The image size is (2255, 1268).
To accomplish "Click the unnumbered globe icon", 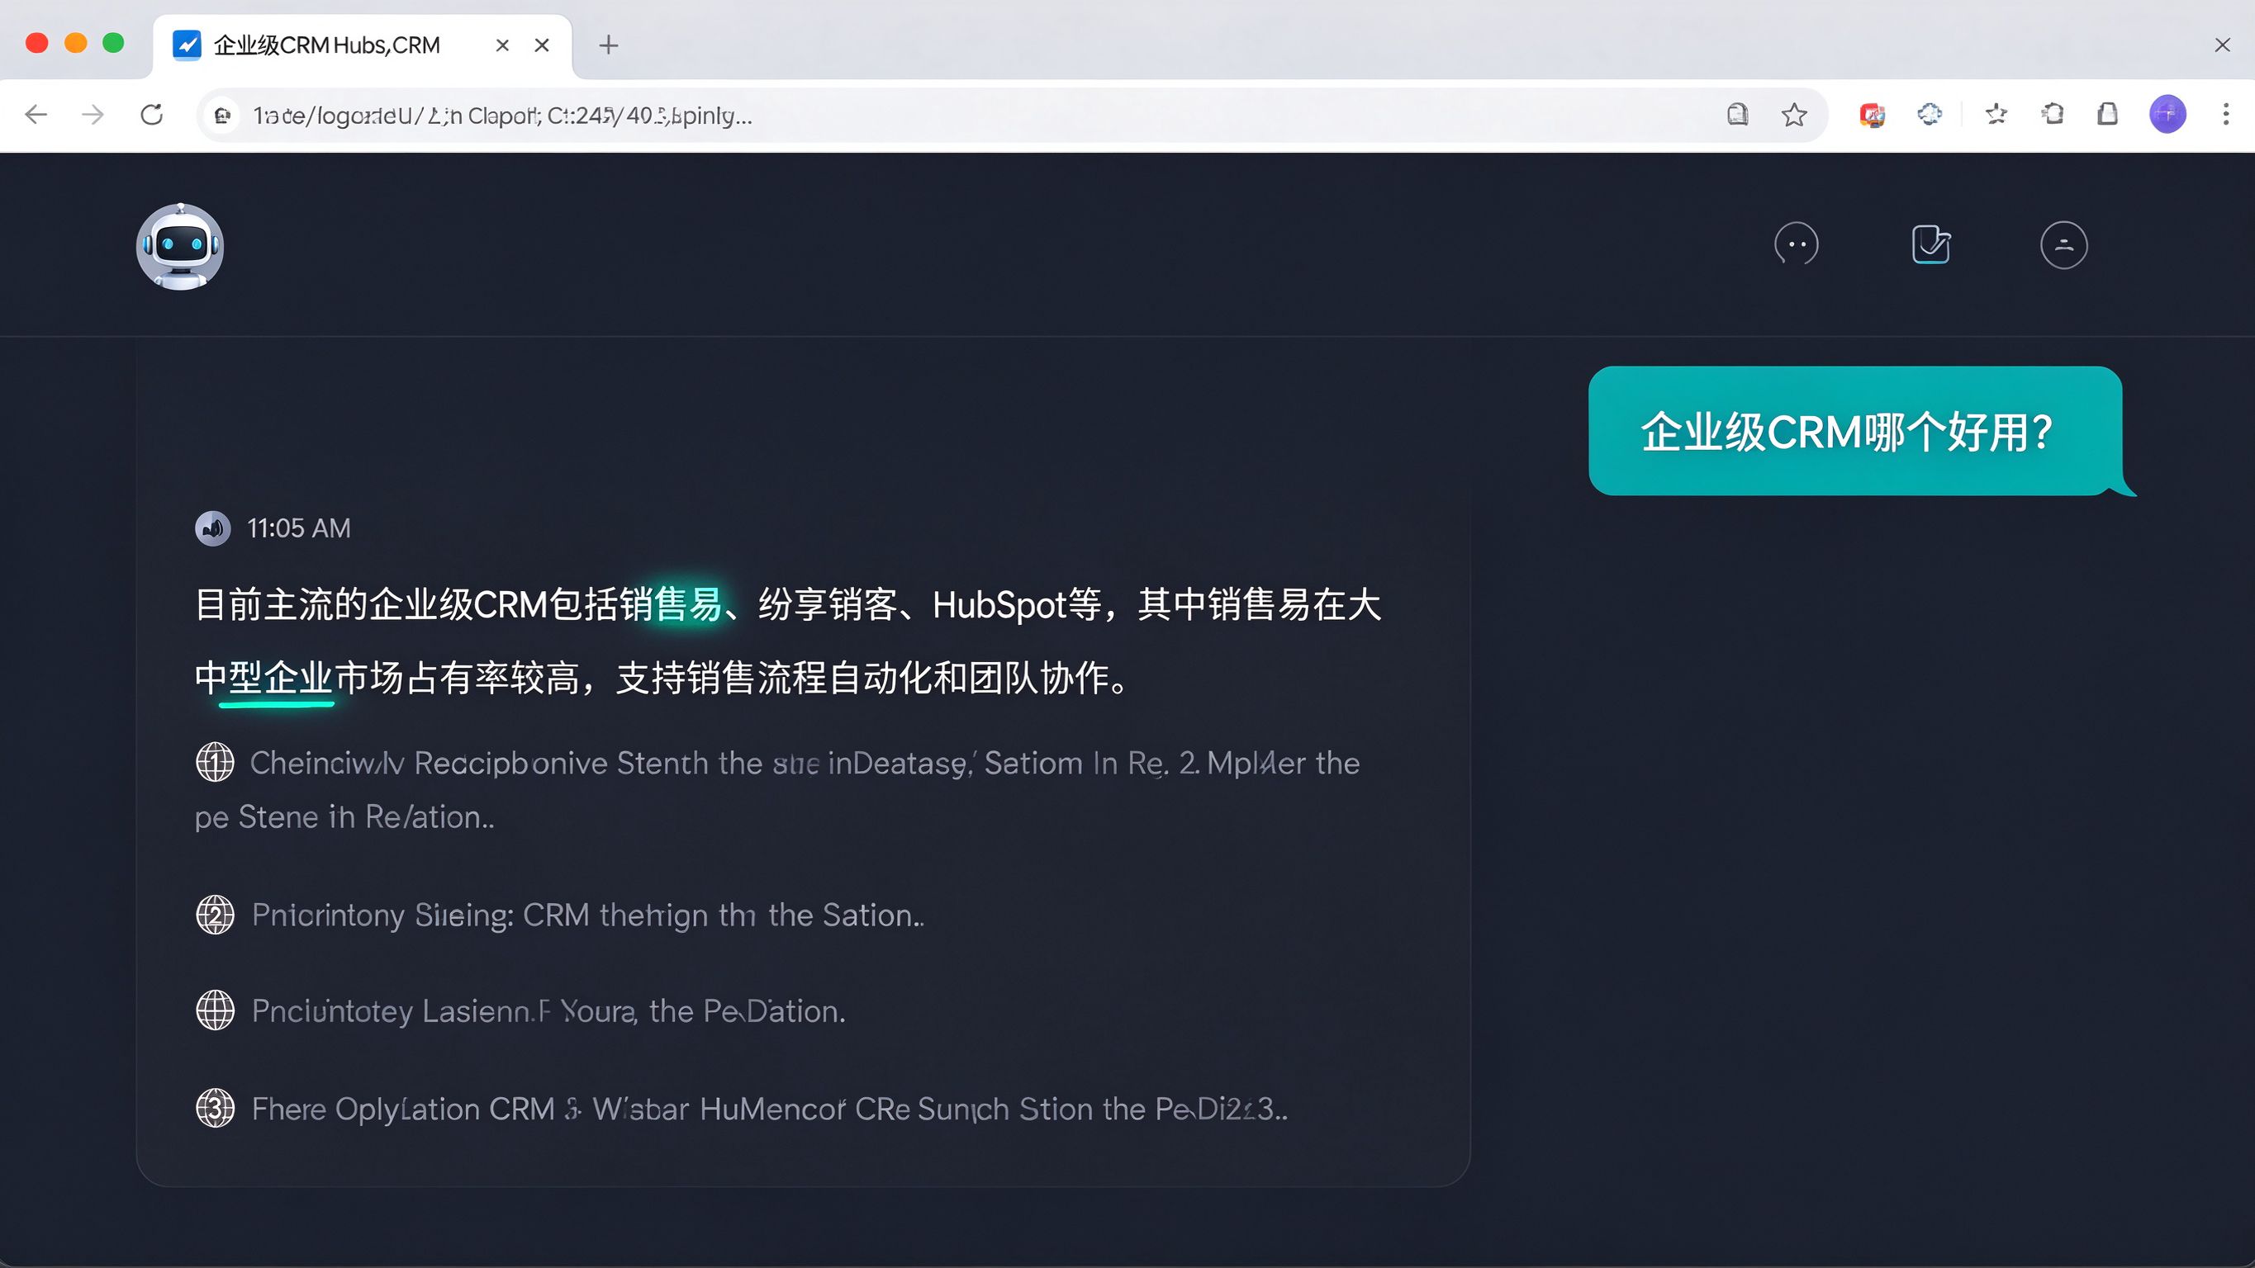I will [x=215, y=1010].
